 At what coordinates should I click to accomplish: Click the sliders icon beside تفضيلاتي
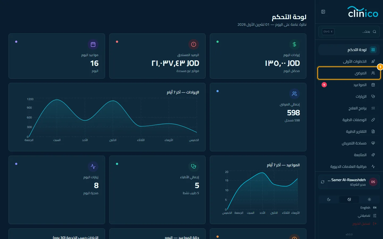375,216
